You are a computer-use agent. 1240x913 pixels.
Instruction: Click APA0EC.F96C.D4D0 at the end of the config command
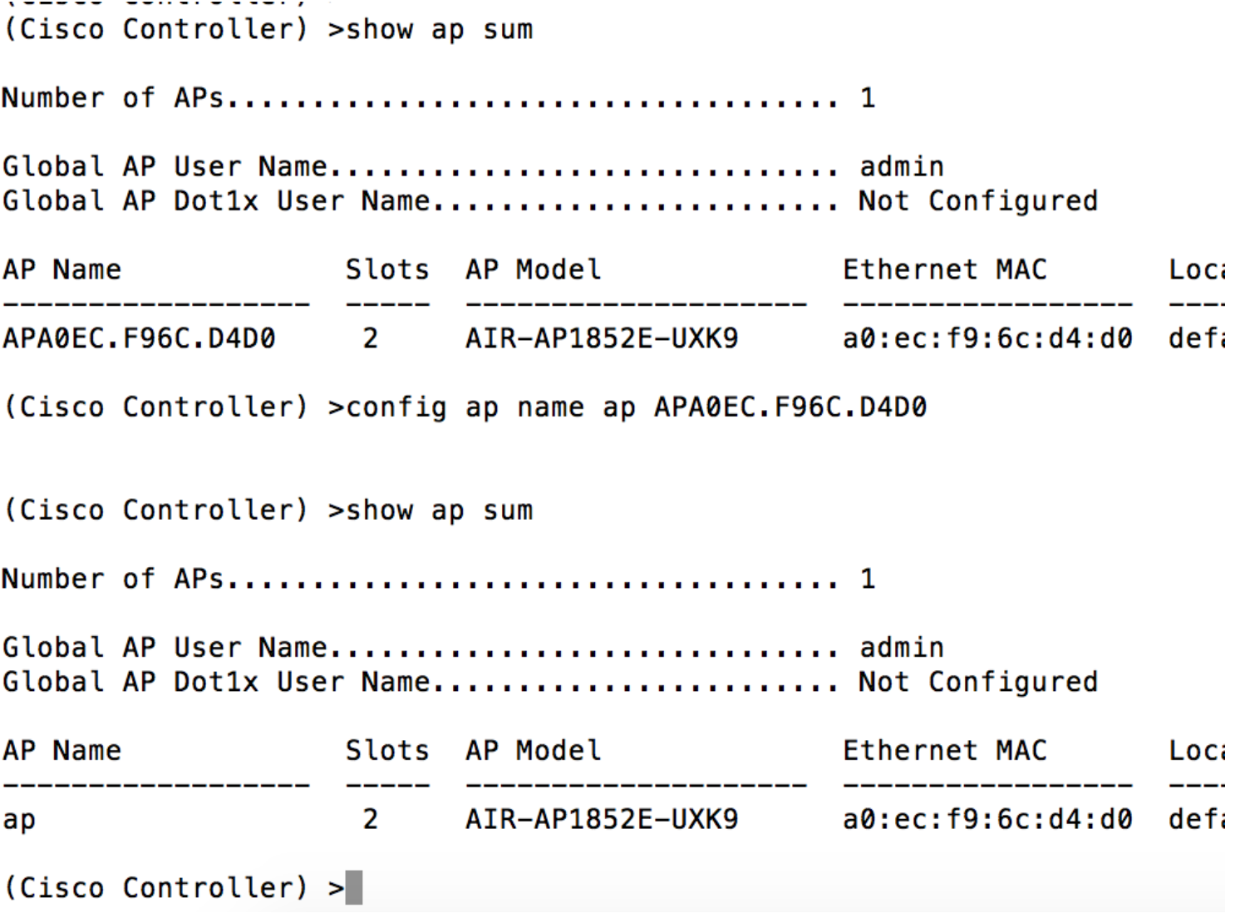tap(790, 407)
